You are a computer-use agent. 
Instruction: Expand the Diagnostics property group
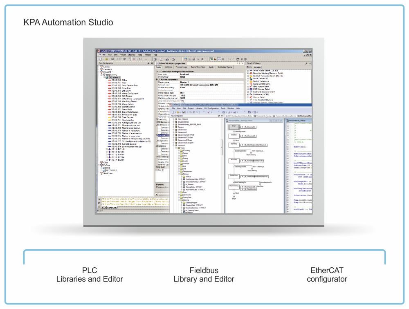[157, 141]
